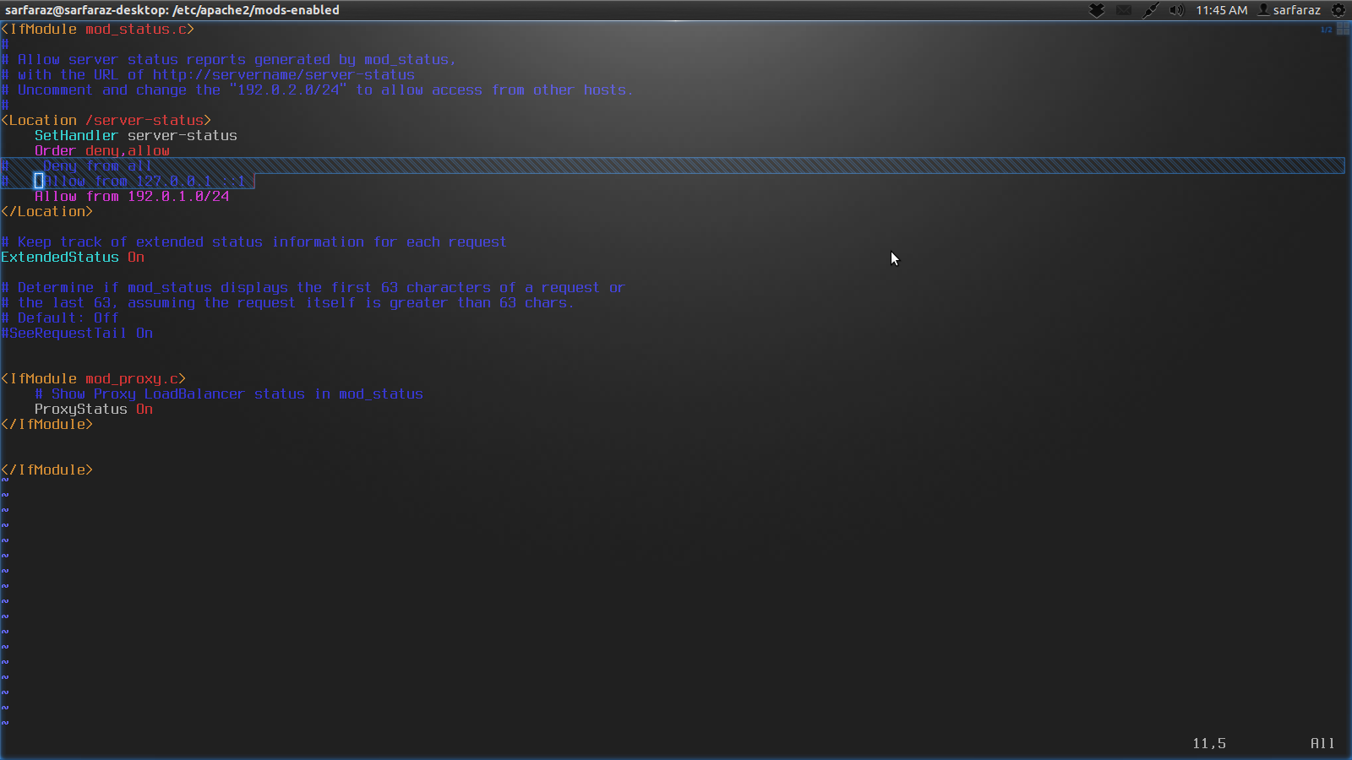Click the 1/2 terminal pane indicator
The width and height of the screenshot is (1352, 760).
[x=1326, y=30]
